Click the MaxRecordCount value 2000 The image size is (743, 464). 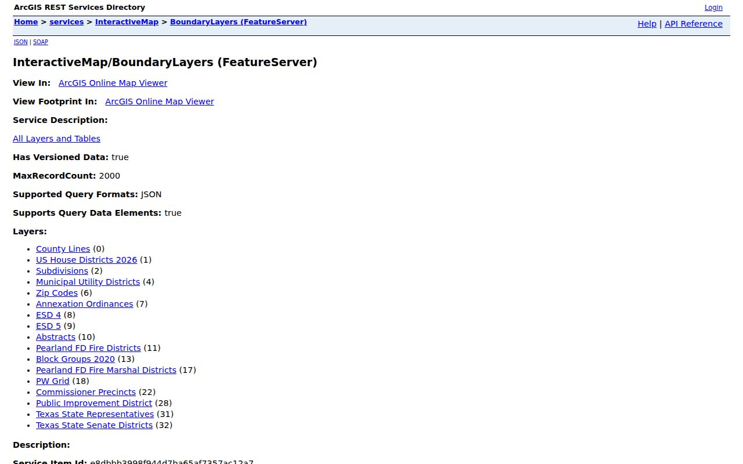[x=110, y=176]
